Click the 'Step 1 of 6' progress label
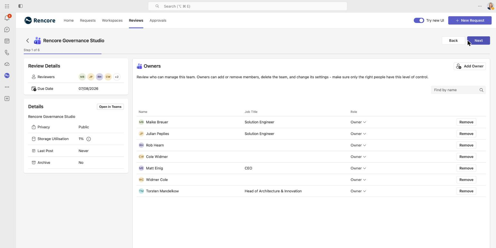The width and height of the screenshot is (496, 248). click(x=32, y=50)
